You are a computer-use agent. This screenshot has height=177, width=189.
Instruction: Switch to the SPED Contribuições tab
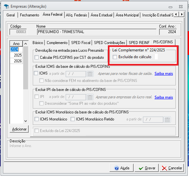109,43
